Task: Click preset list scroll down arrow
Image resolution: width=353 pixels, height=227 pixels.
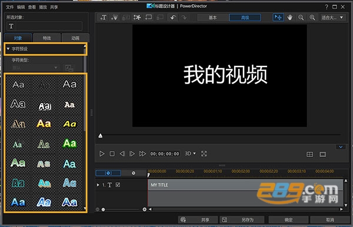Action: [x=85, y=208]
